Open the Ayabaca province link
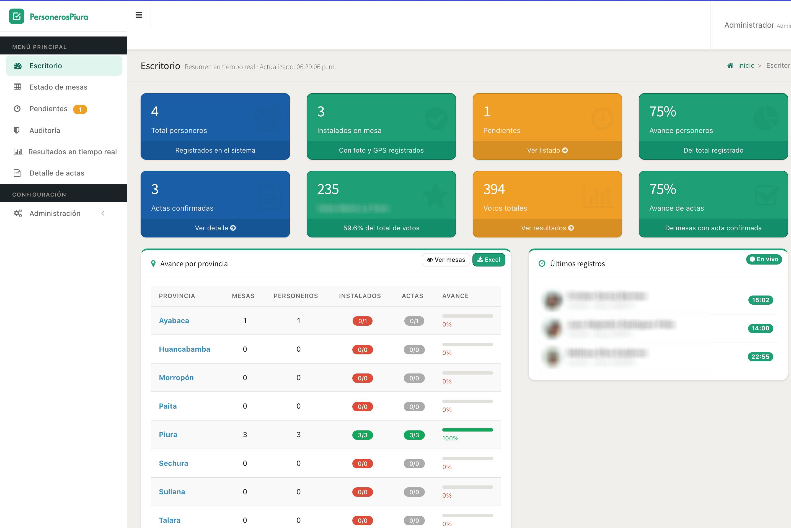 click(x=174, y=321)
